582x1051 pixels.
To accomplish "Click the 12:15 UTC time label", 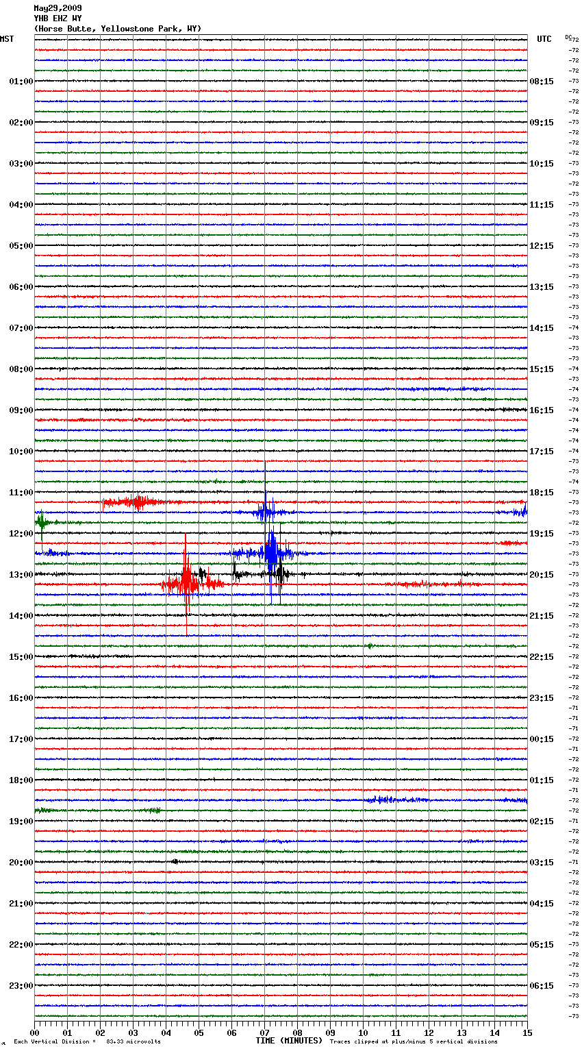I will point(542,246).
